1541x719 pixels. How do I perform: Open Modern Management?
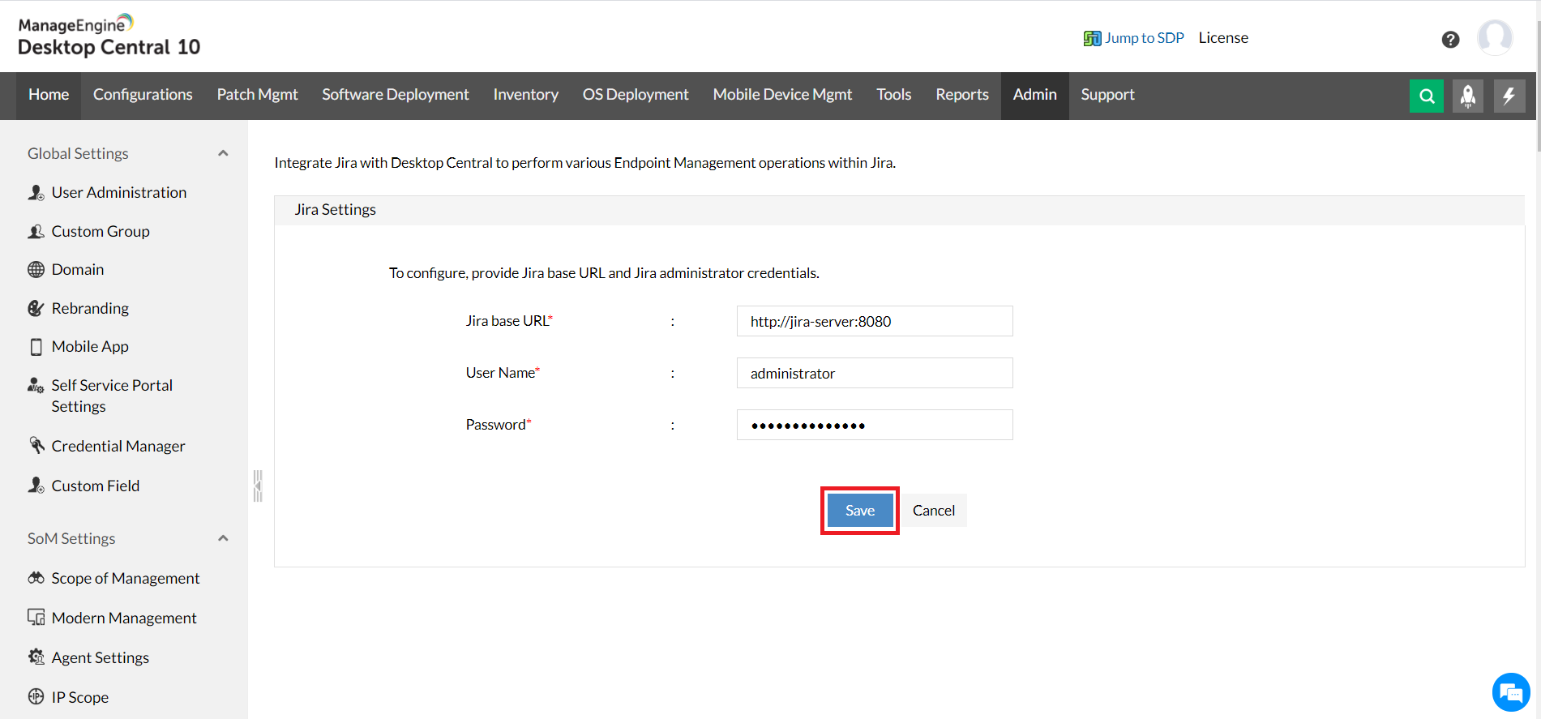pos(124,618)
